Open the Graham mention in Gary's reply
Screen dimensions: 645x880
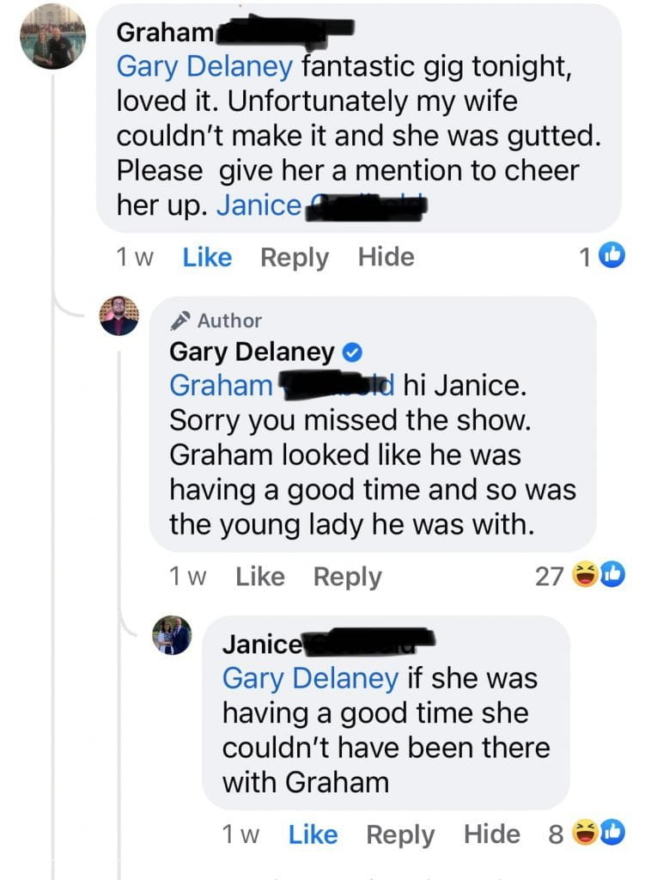tap(221, 386)
